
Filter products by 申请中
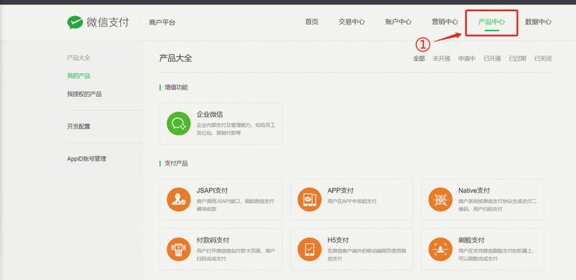coord(466,58)
